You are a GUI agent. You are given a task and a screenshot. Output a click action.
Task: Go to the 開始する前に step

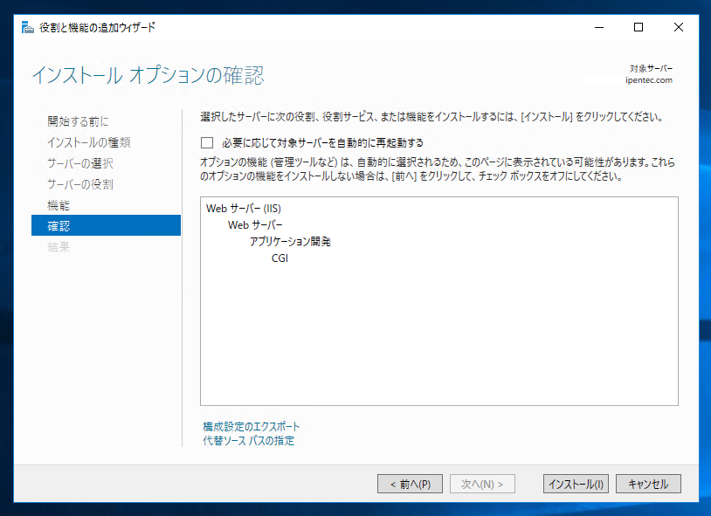[x=78, y=121]
